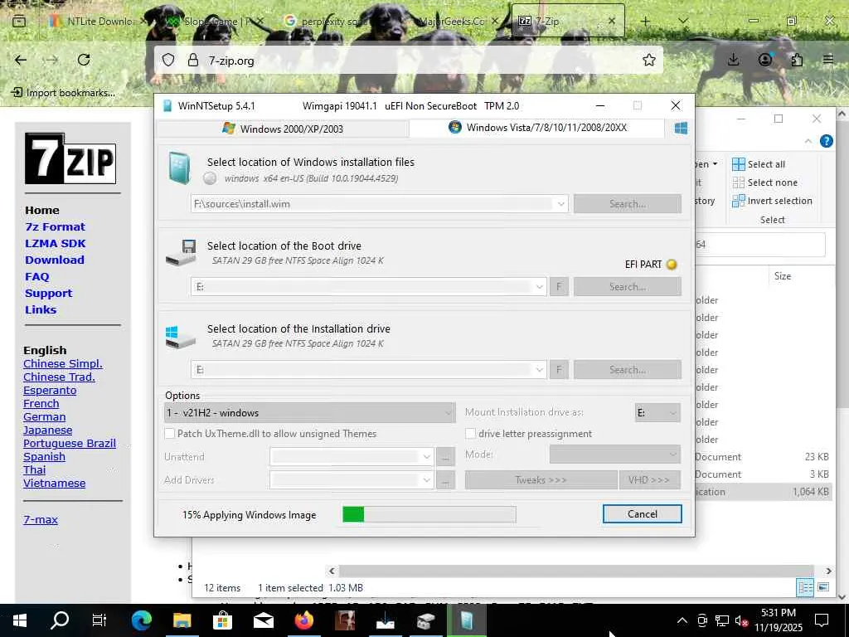Open Firefox application menu hamburger icon
This screenshot has height=637, width=849.
tap(828, 60)
